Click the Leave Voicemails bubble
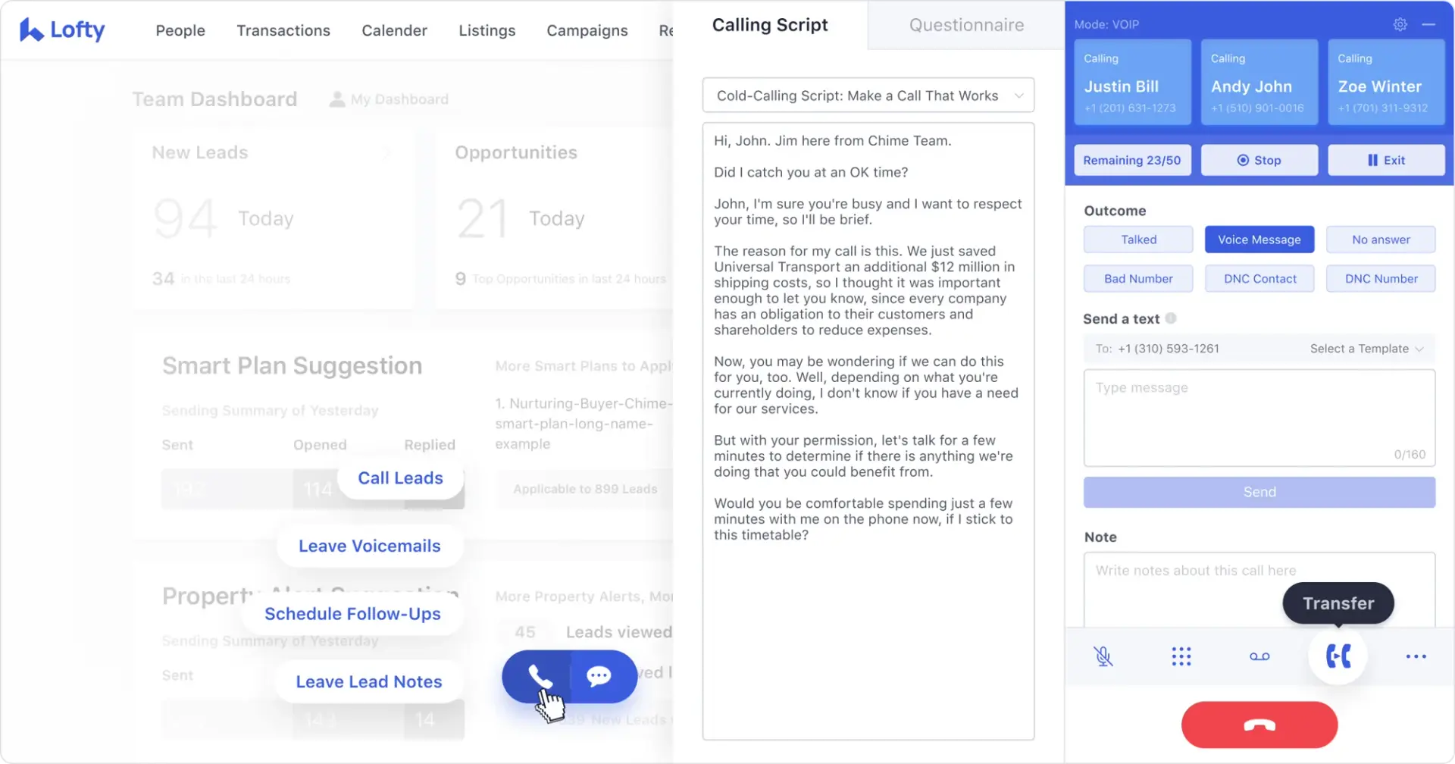Image resolution: width=1455 pixels, height=764 pixels. (x=370, y=546)
